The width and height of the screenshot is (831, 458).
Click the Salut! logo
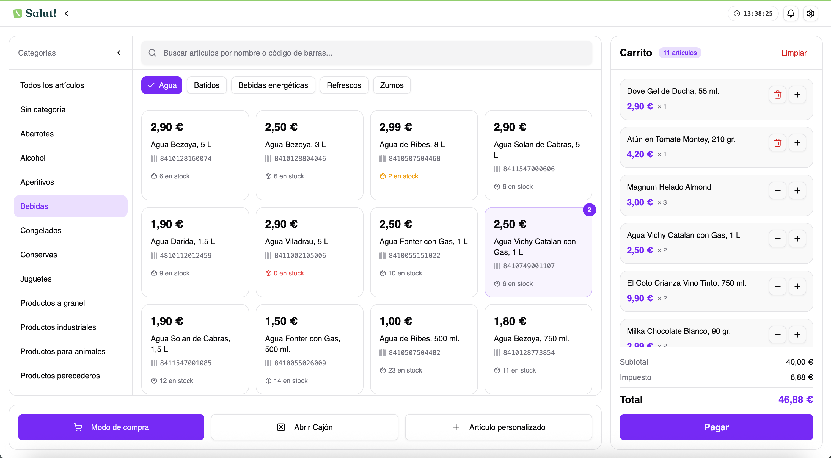(x=35, y=13)
